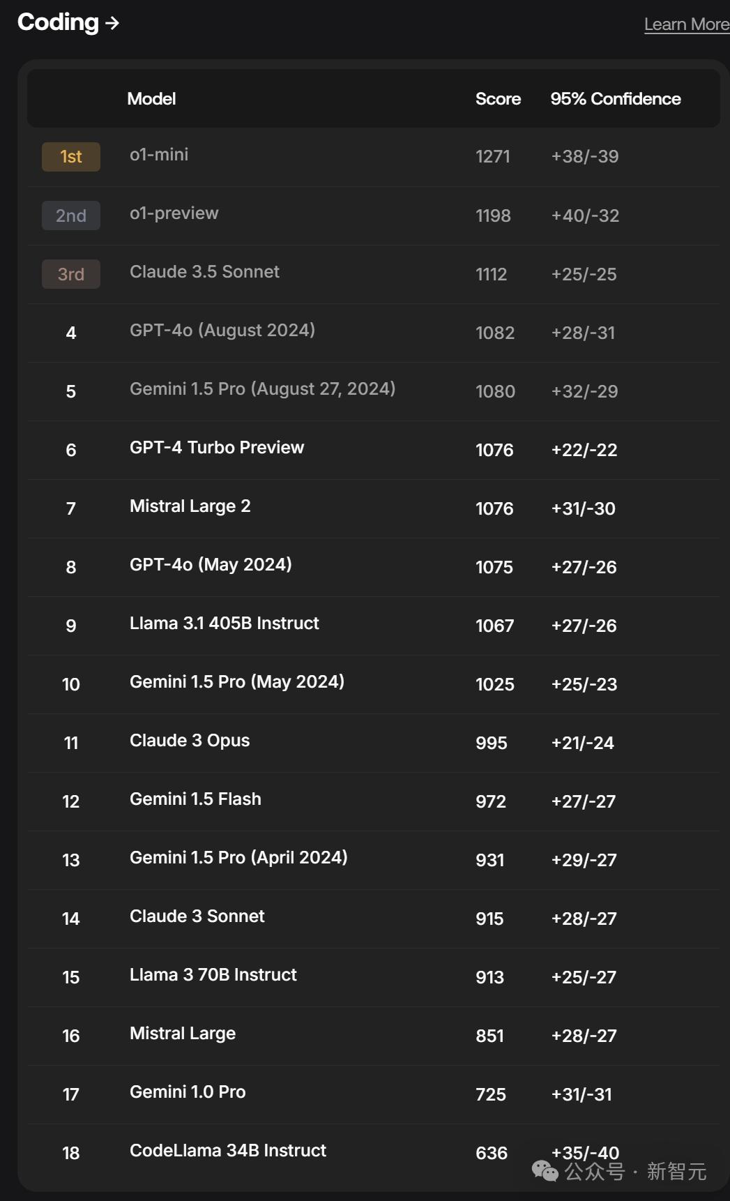Click Llama 3.1 405B Instruct model
730x1201 pixels.
[x=224, y=624]
